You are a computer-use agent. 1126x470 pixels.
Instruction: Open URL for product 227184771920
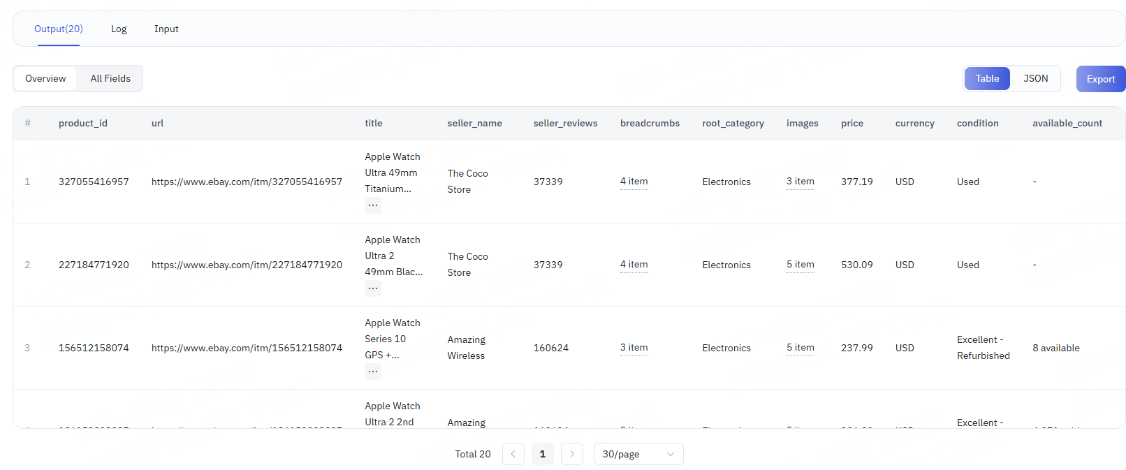coord(247,265)
